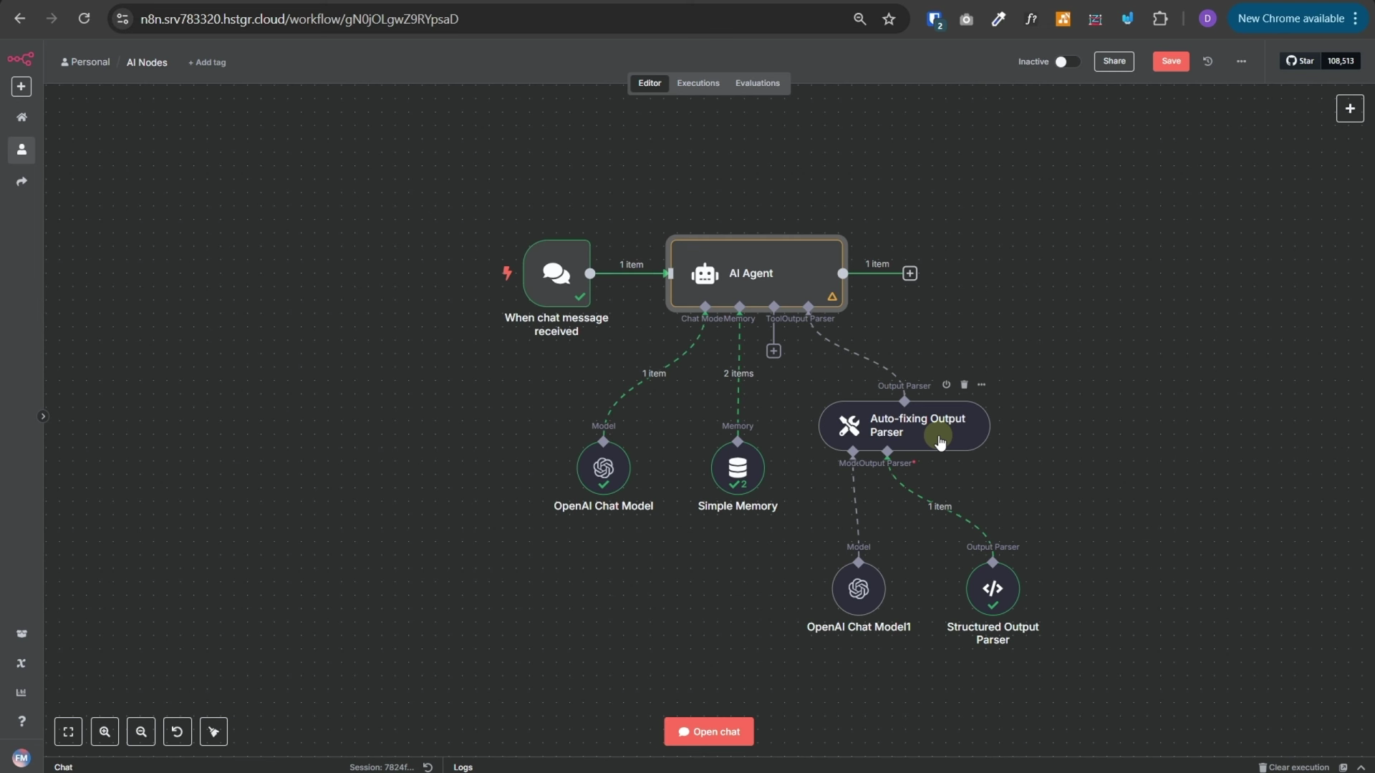The image size is (1375, 773).
Task: Open the OpenAI Chat Model1 node
Action: coord(858,588)
